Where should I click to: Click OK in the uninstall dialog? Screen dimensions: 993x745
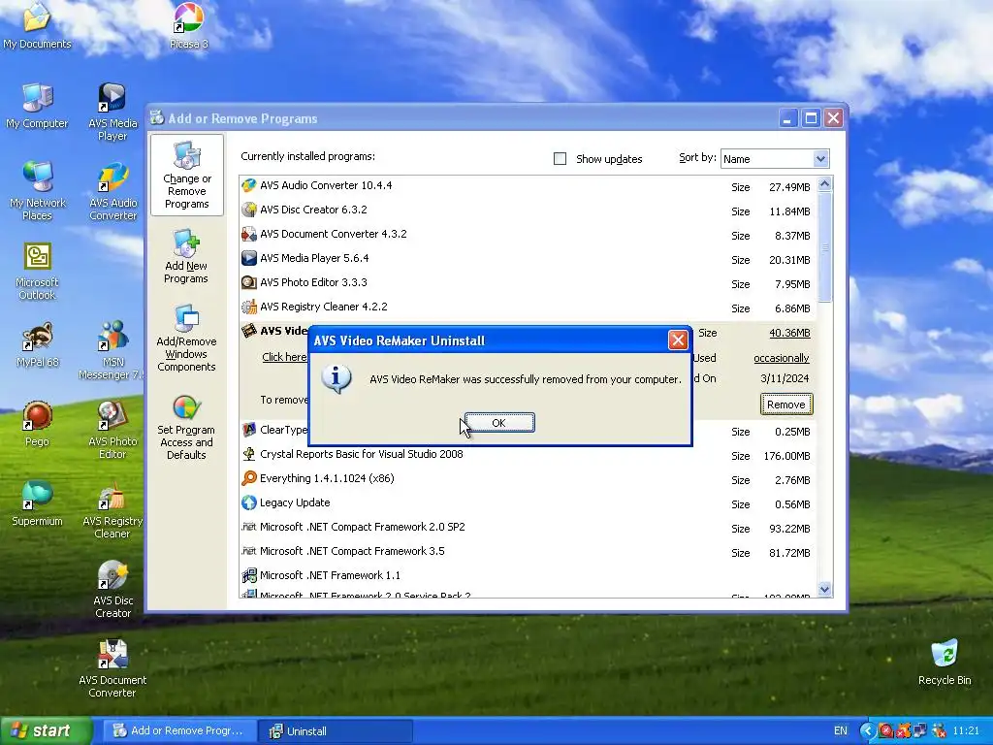499,423
